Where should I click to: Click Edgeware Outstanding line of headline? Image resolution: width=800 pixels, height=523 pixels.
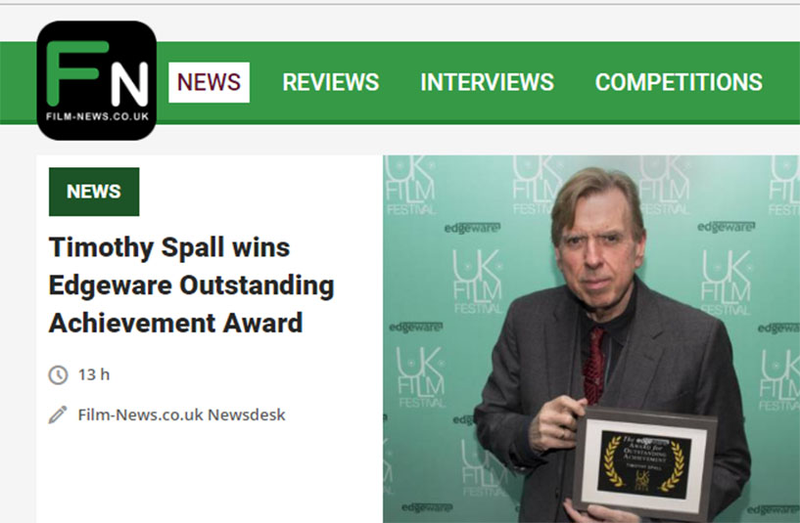point(191,285)
